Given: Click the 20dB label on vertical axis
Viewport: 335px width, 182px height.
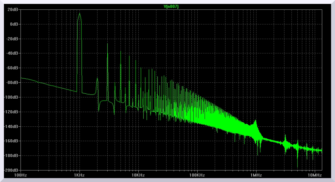Looking at the screenshot, I should (13, 9).
